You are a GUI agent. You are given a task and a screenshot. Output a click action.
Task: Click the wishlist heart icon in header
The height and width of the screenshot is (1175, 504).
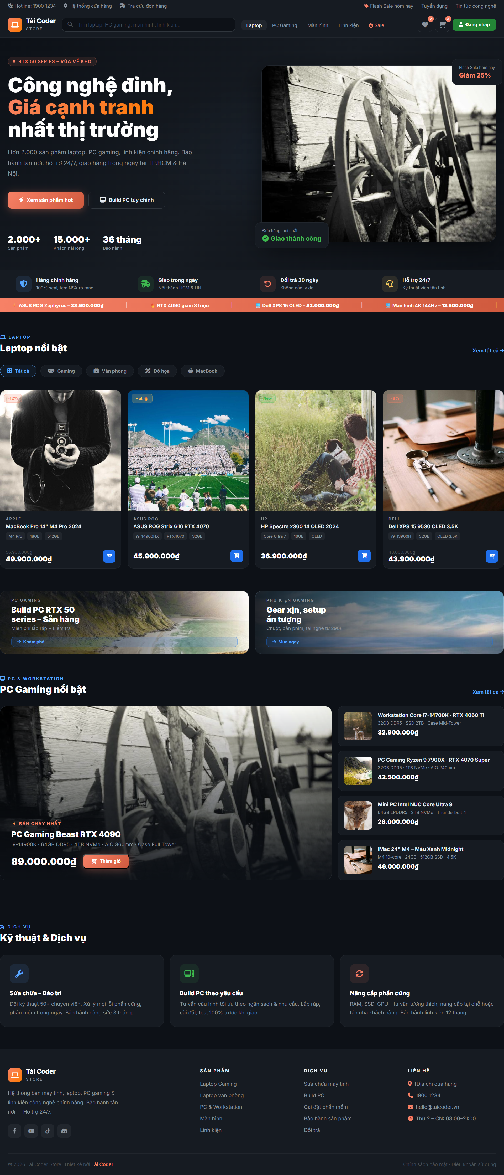pos(425,25)
